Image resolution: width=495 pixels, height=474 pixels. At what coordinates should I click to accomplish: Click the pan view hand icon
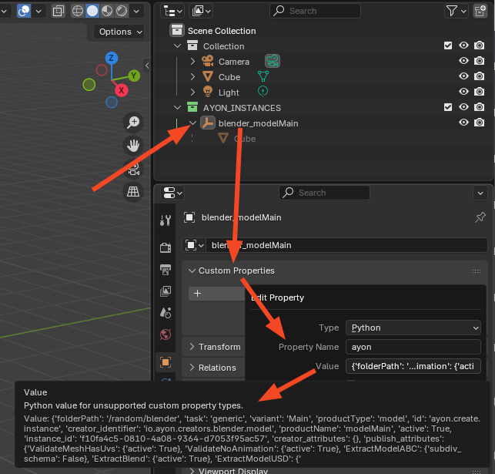coord(134,146)
